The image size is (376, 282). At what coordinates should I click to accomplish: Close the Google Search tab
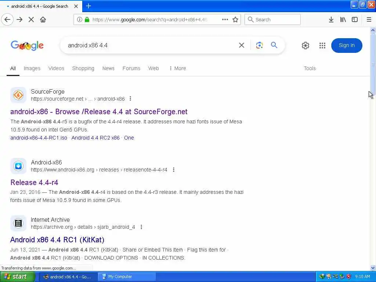(76, 6)
